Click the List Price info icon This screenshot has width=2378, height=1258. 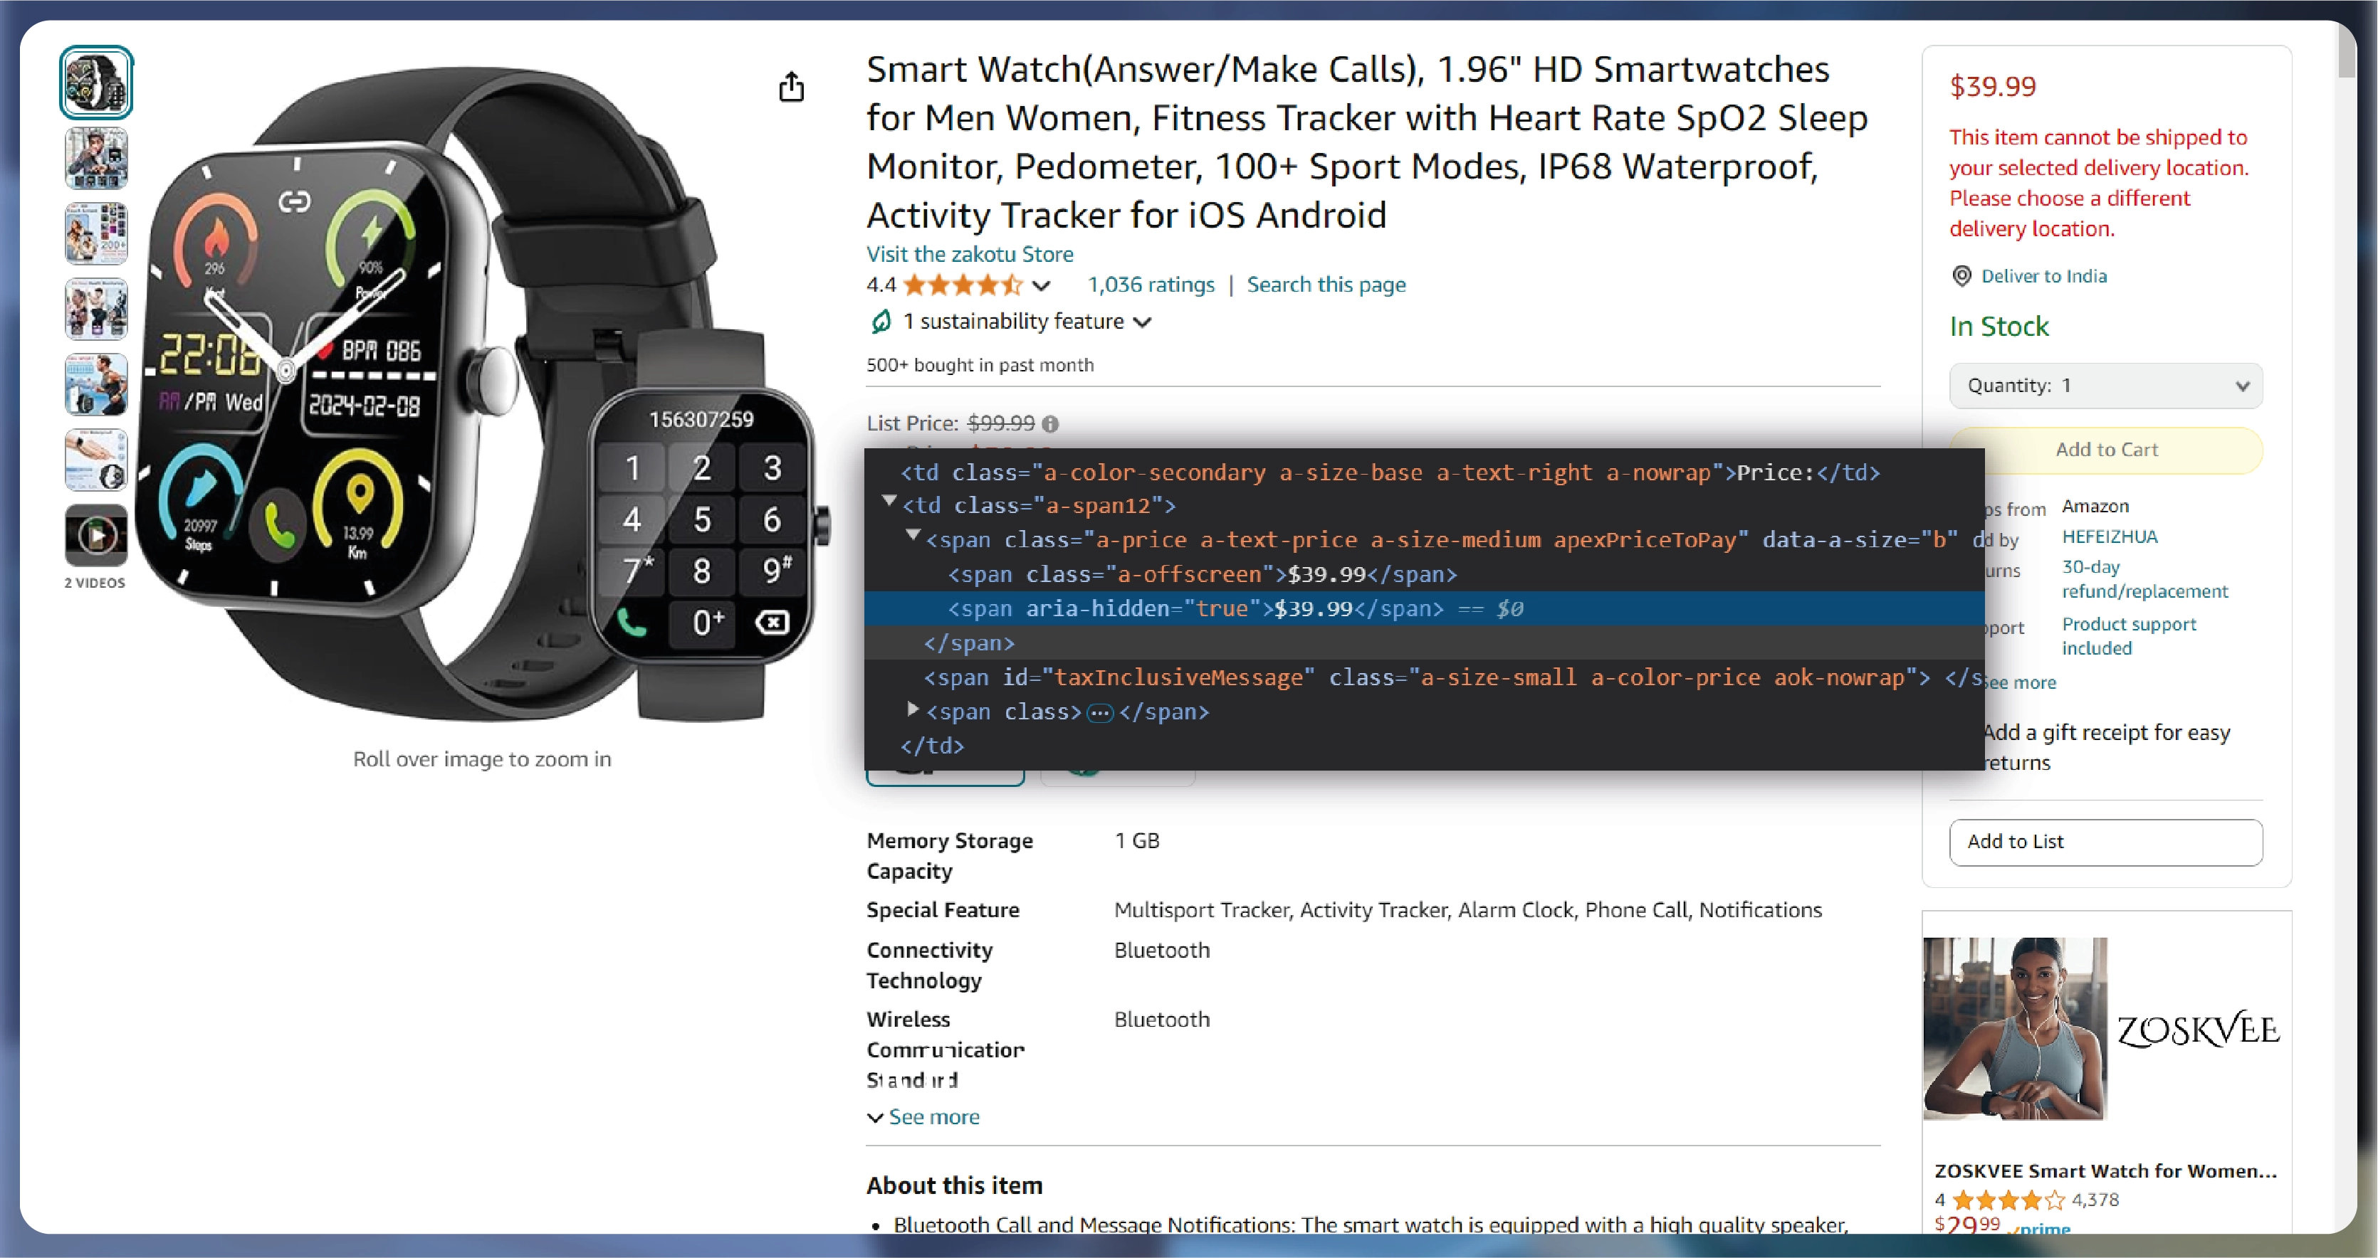pyautogui.click(x=1051, y=423)
